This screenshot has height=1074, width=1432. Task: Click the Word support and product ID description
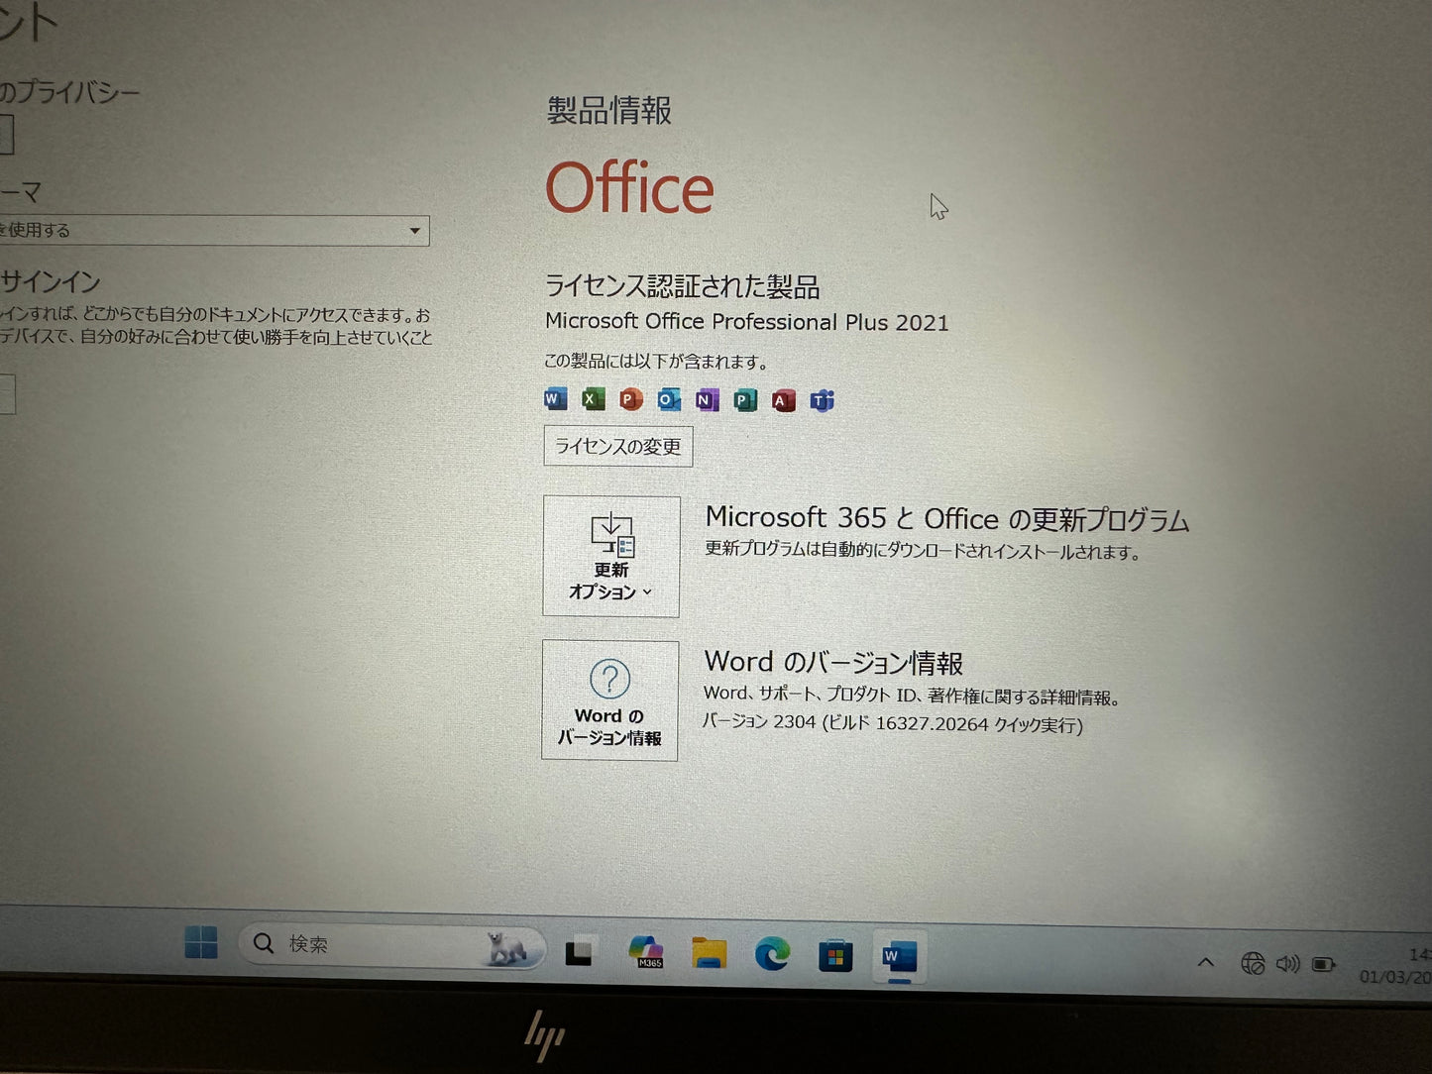[x=912, y=696]
